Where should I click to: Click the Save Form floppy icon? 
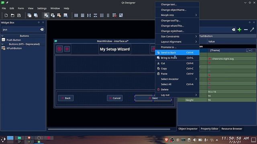coord(19,15)
